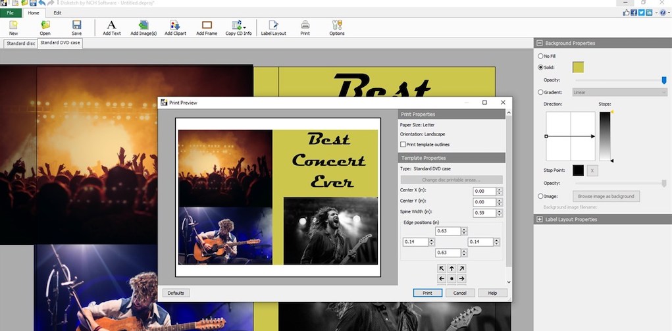Screen dimensions: 672x331
Task: Enable Print template outlines checkbox
Action: (x=403, y=144)
